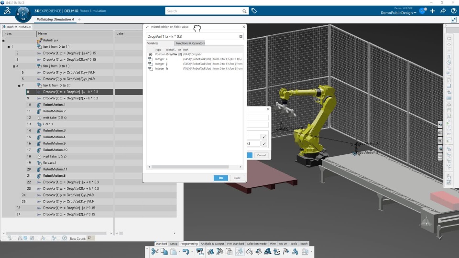Viewport: 459px width, 258px height.
Task: Select the Position DropVar variable row
Action: coord(195,54)
